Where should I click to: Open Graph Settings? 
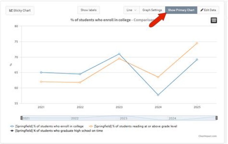coord(152,10)
